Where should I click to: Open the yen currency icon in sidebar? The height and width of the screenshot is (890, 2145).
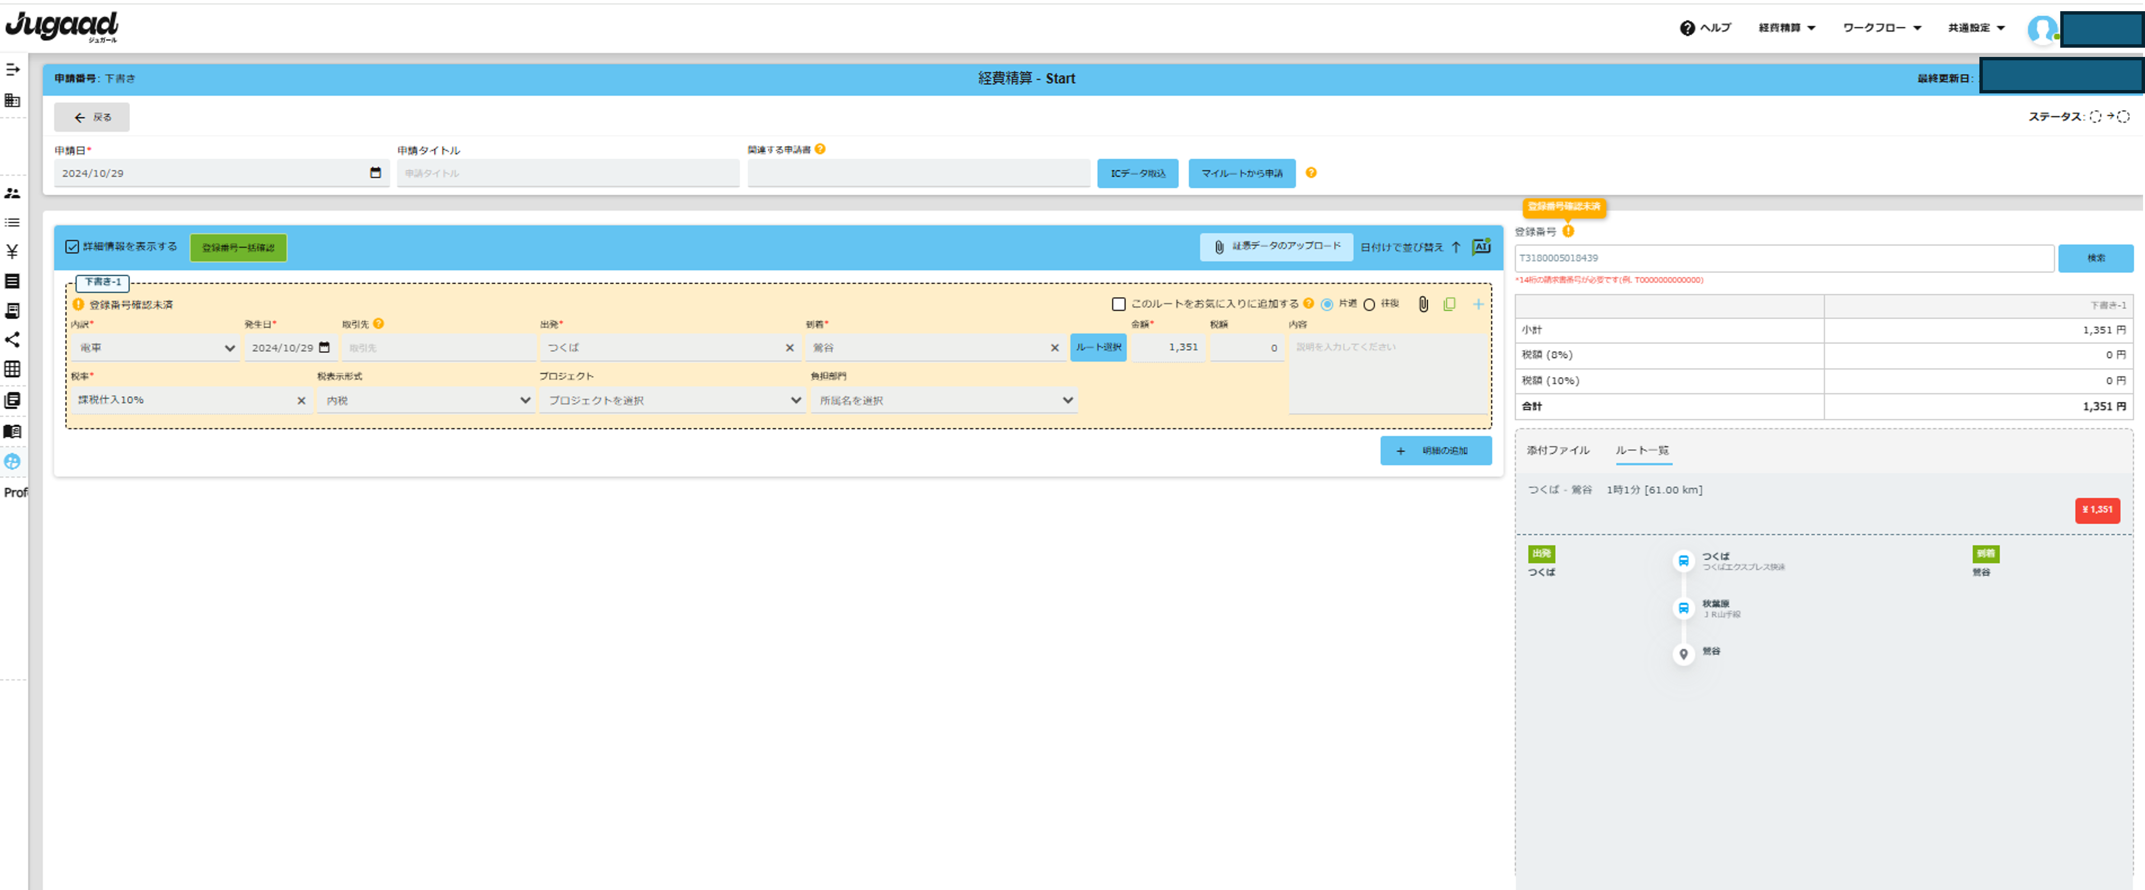pyautogui.click(x=13, y=251)
